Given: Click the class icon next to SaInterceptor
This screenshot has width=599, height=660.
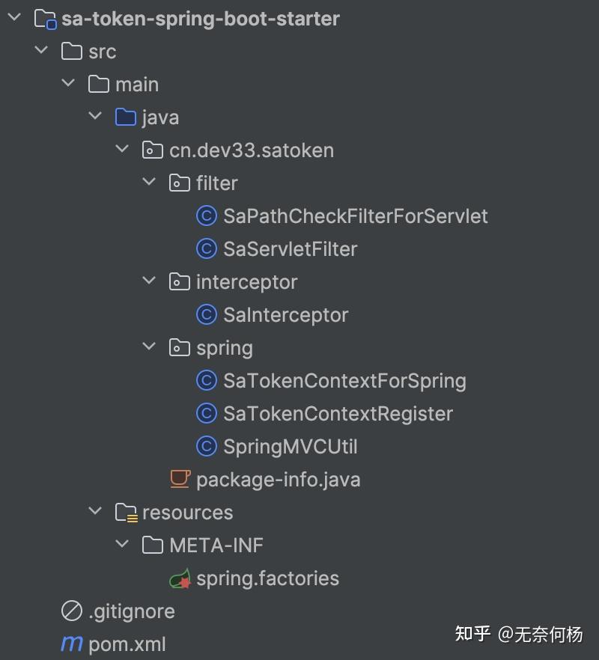Looking at the screenshot, I should pos(207,315).
